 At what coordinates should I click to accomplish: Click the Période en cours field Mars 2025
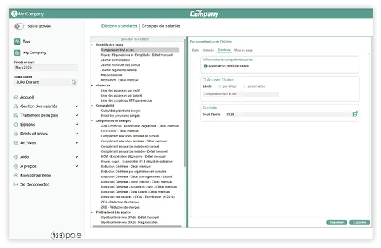46,67
